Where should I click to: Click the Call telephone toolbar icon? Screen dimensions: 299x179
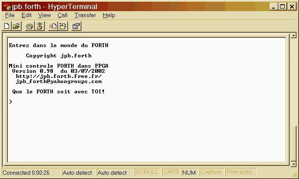[x=30, y=26]
